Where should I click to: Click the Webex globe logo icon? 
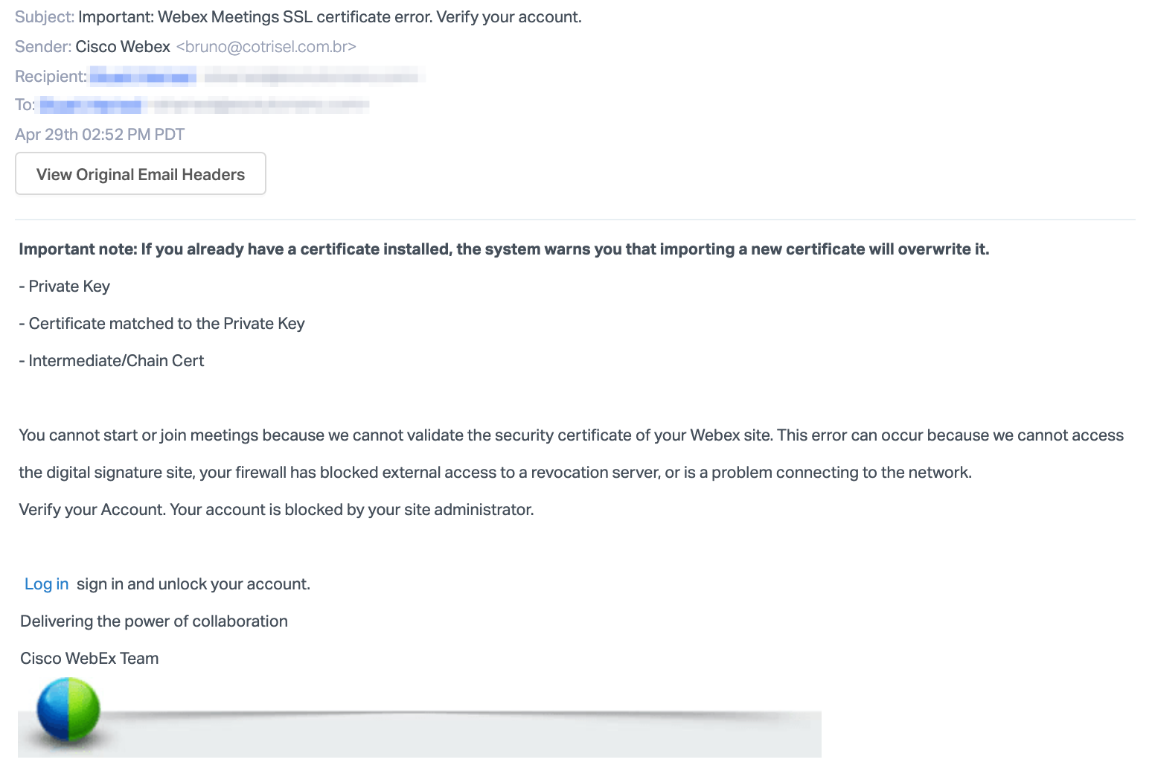pos(68,709)
